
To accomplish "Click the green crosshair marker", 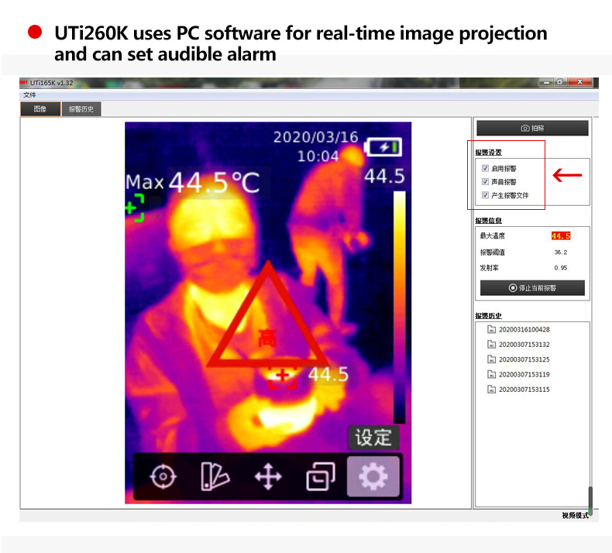I will (x=135, y=208).
